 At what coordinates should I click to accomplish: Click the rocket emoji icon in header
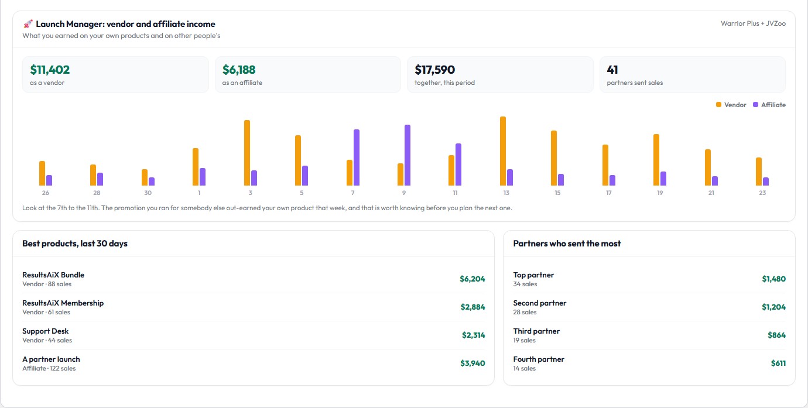pyautogui.click(x=28, y=24)
